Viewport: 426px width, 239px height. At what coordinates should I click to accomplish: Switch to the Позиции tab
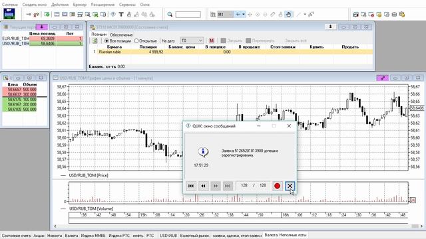(x=99, y=35)
